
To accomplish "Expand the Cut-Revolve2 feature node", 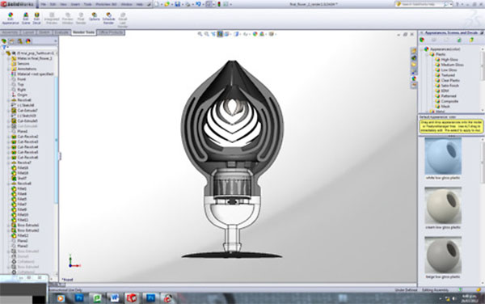I will click(9, 137).
